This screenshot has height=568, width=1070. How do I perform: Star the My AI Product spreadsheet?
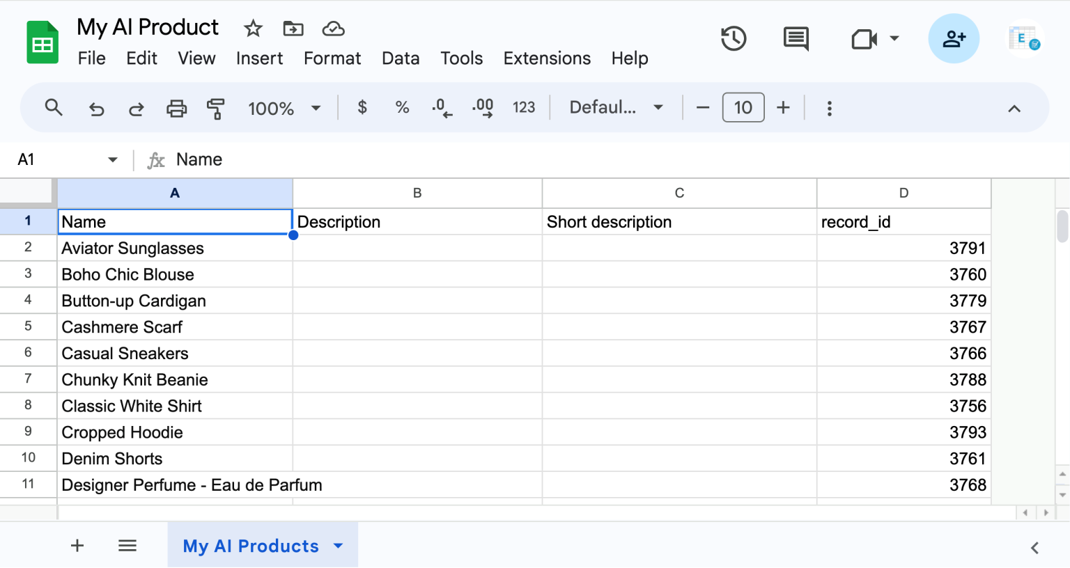coord(252,29)
